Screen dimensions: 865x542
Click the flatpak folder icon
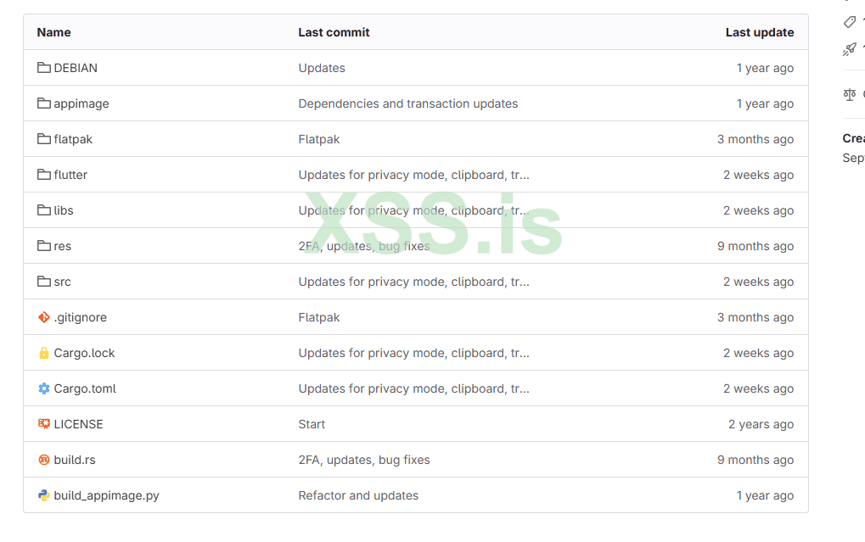(44, 139)
